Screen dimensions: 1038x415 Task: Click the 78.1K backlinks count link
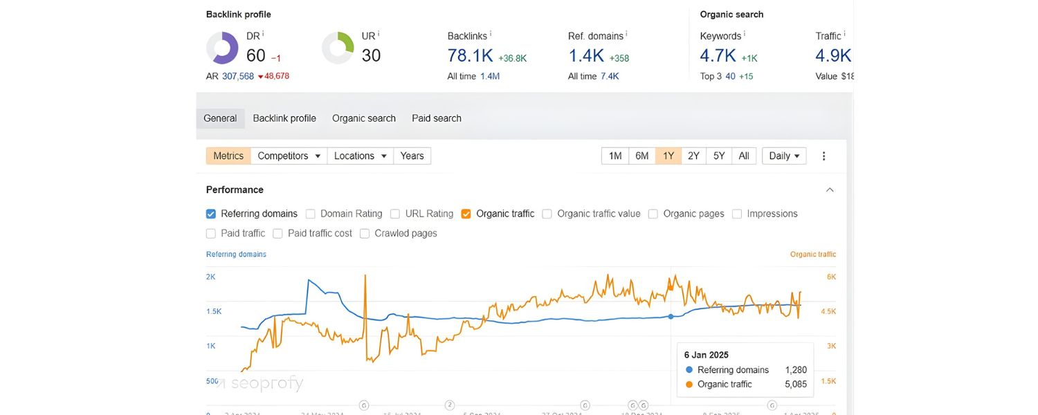pos(470,56)
